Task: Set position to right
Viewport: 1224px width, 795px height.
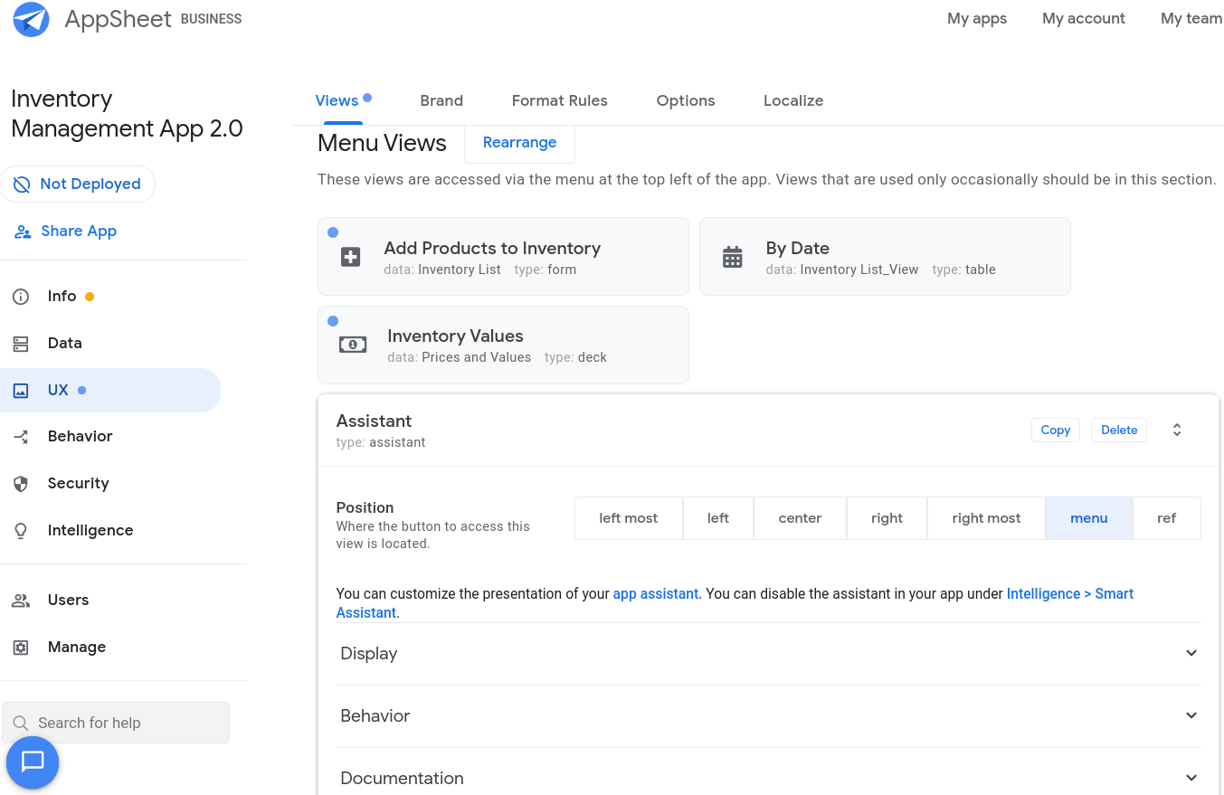Action: (x=887, y=518)
